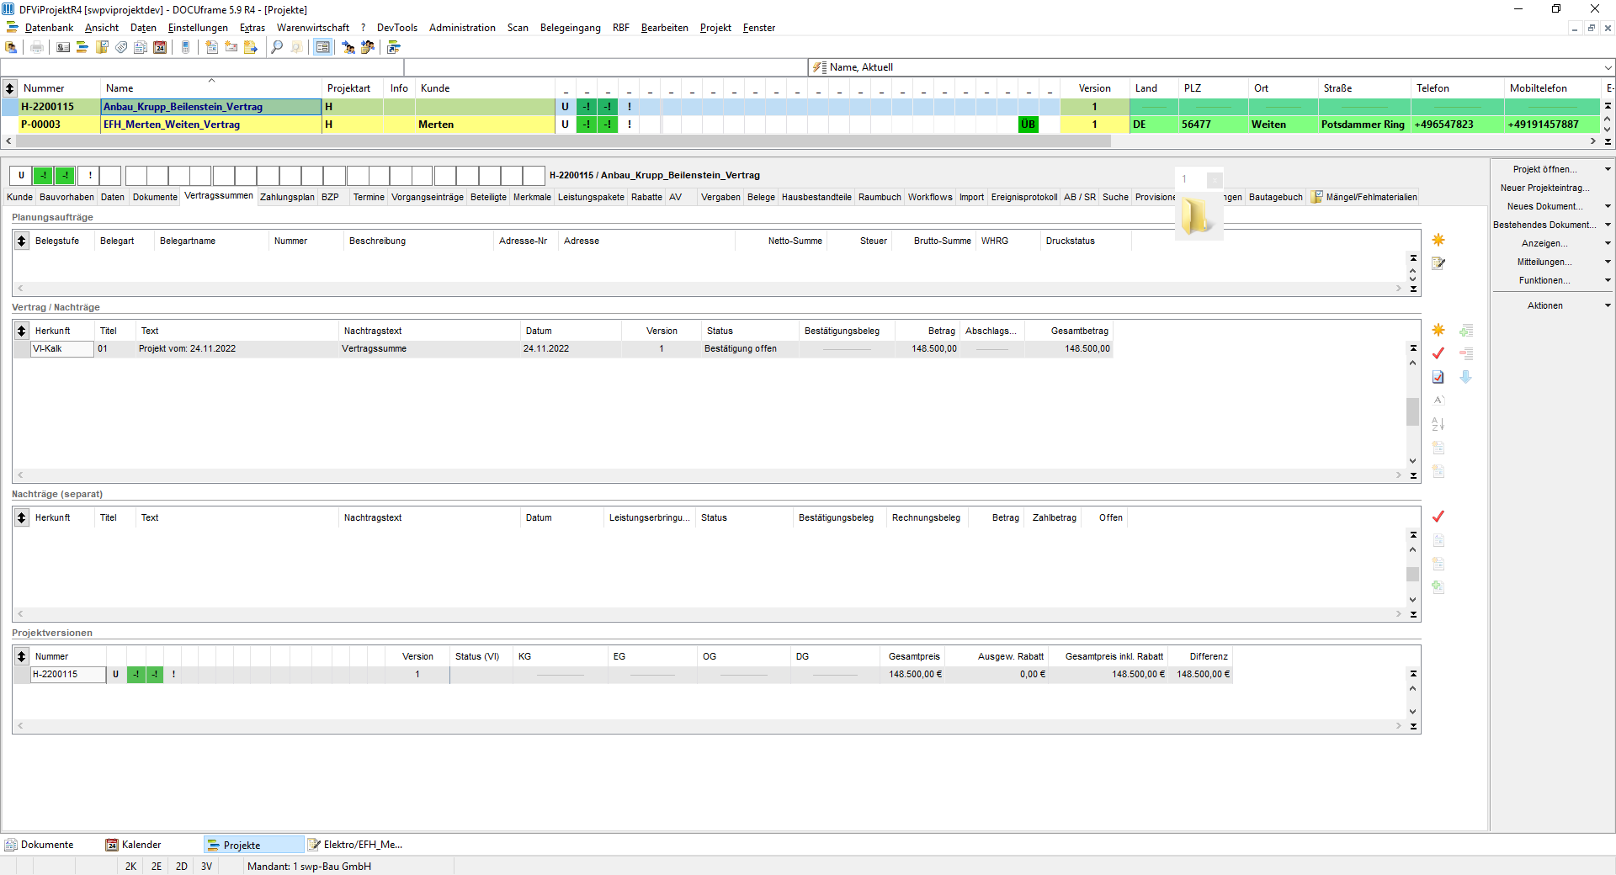
Task: Click the yellow folder thumbnail
Action: point(1197,217)
